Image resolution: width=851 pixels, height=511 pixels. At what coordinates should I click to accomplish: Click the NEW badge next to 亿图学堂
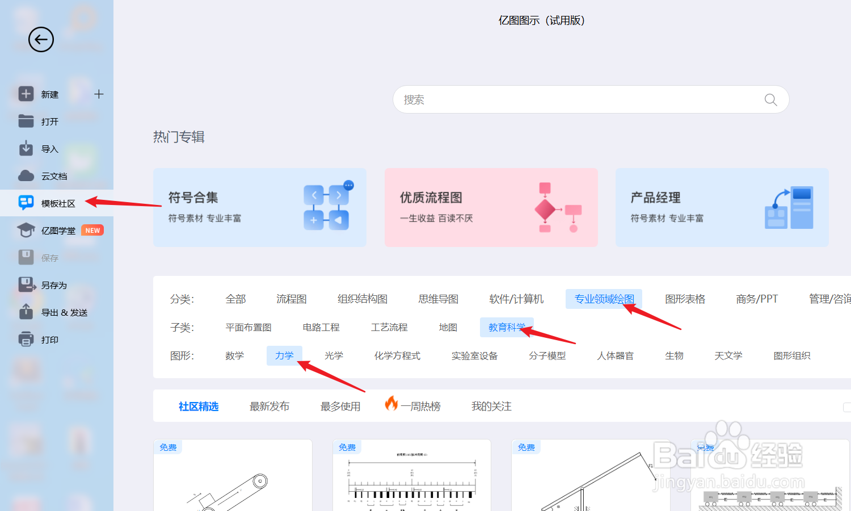pyautogui.click(x=92, y=231)
